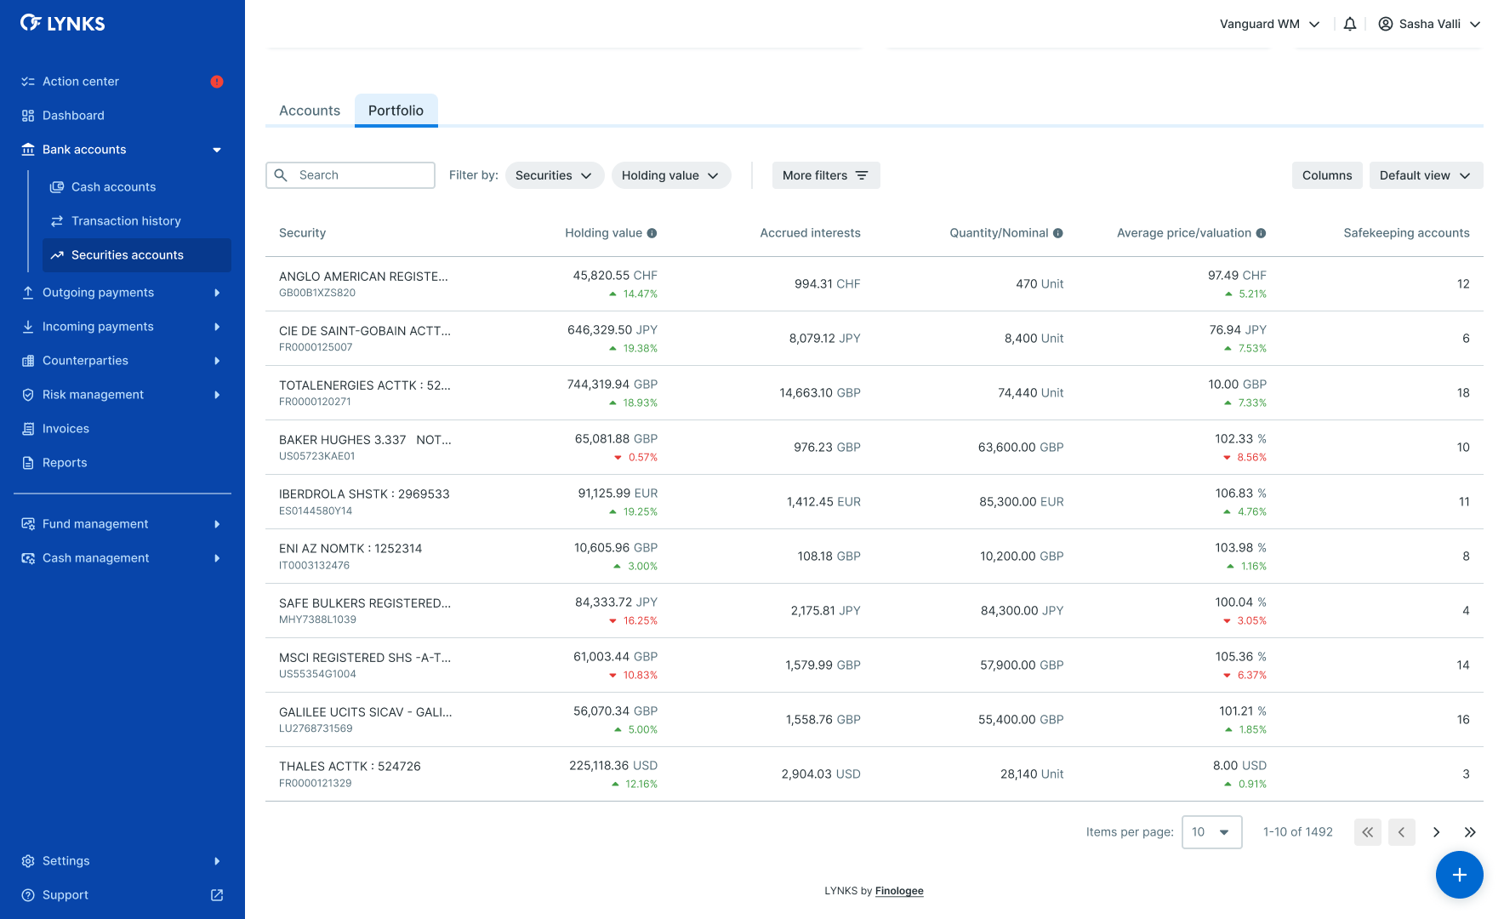The width and height of the screenshot is (1504, 919).
Task: Jump to the first page of results
Action: click(x=1368, y=832)
